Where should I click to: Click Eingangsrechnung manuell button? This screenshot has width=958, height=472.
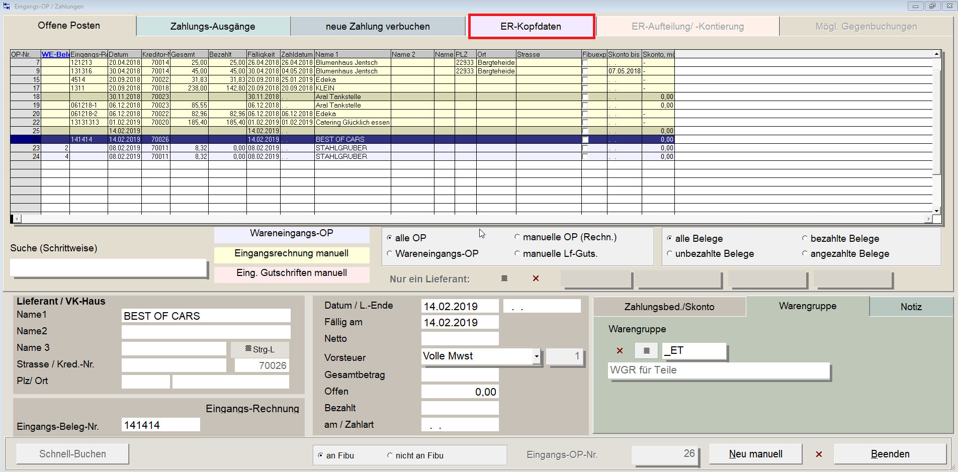pos(292,254)
